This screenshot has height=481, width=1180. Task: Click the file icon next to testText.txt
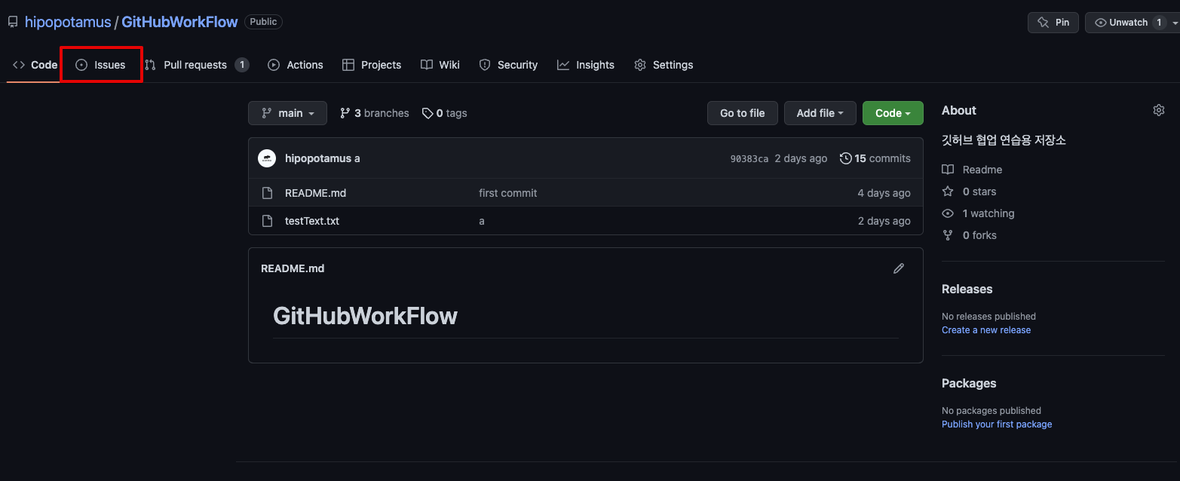(x=267, y=221)
